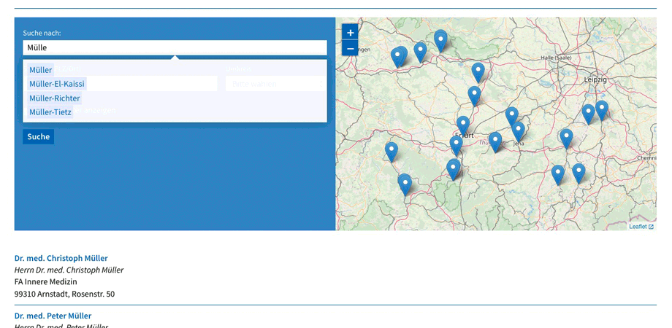Screen dimensions: 672x328
Task: Choose 'Müller-Richter' suggestion
Action: [x=55, y=98]
